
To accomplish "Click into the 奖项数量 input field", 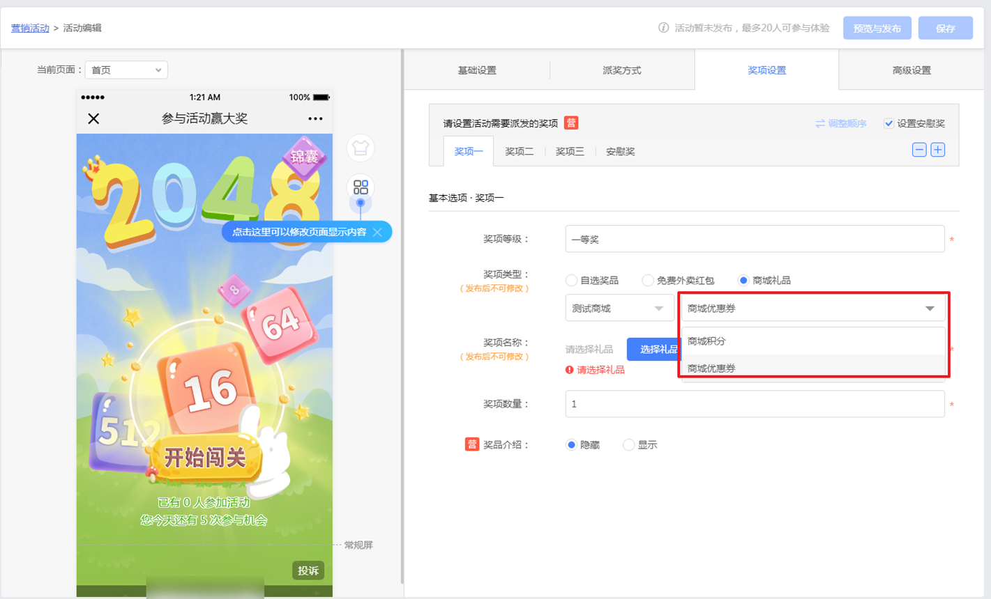I will tap(755, 404).
